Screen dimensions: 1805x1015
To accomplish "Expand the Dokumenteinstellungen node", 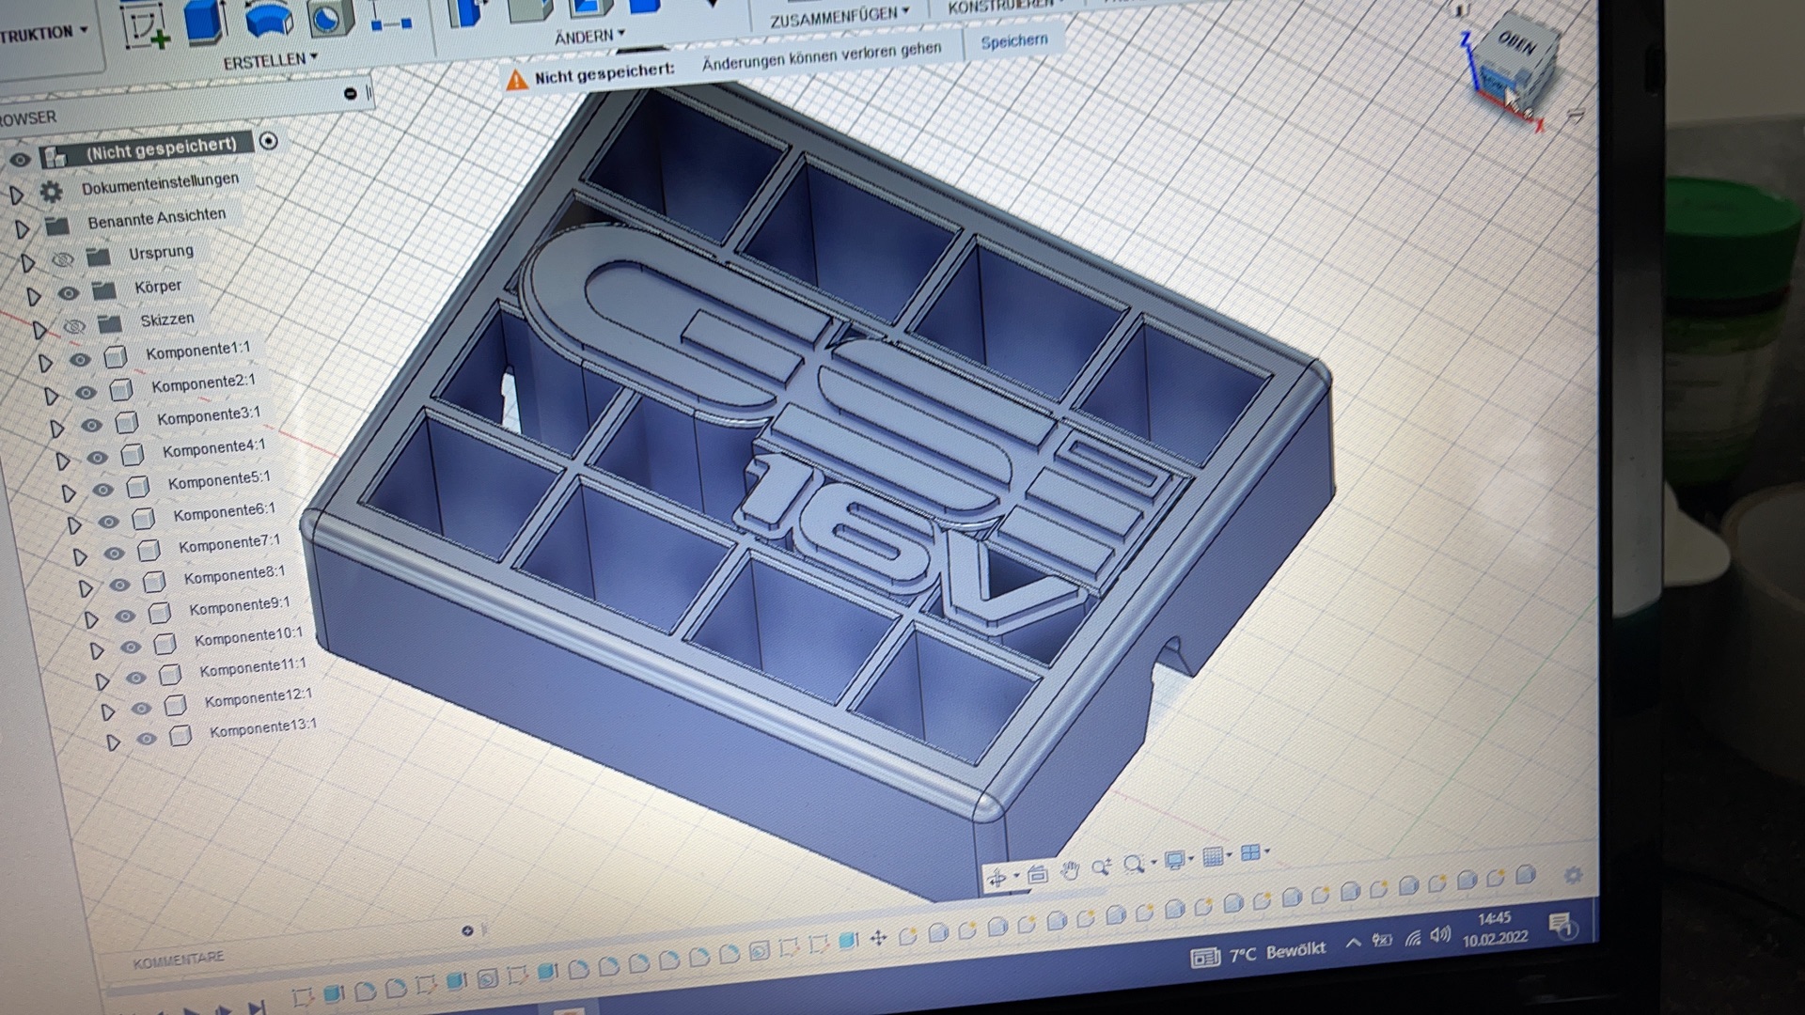I will 16,195.
